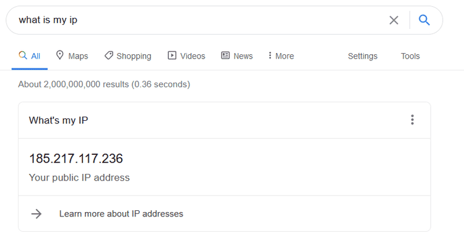
Task: Open the Settings dropdown
Action: point(363,56)
